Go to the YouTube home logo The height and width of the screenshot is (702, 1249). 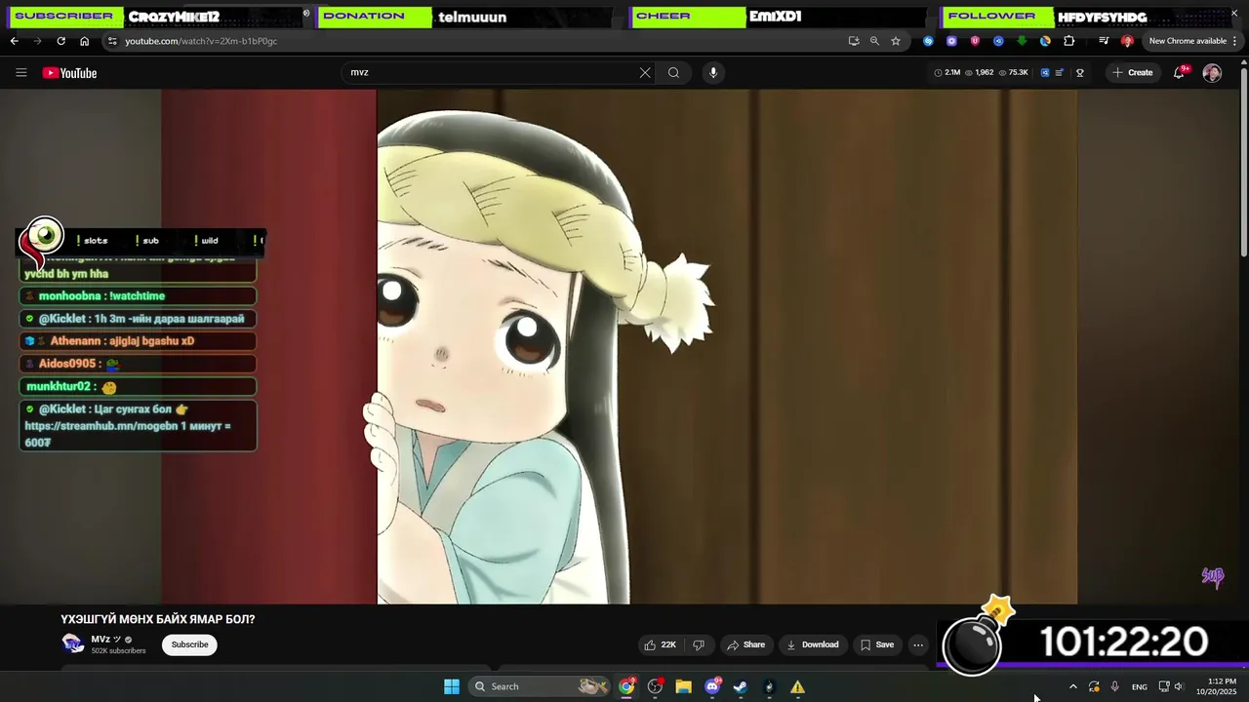(x=69, y=73)
